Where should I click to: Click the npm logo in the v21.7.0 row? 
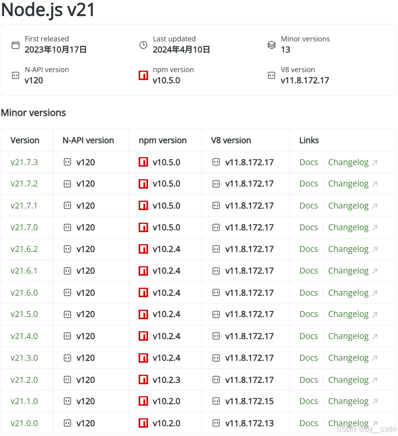[143, 227]
